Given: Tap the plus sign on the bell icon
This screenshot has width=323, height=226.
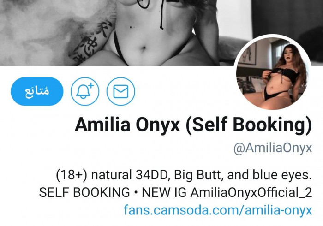Looking at the screenshot, I should point(91,86).
